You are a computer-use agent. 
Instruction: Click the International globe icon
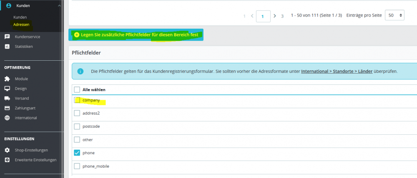[x=7, y=118]
